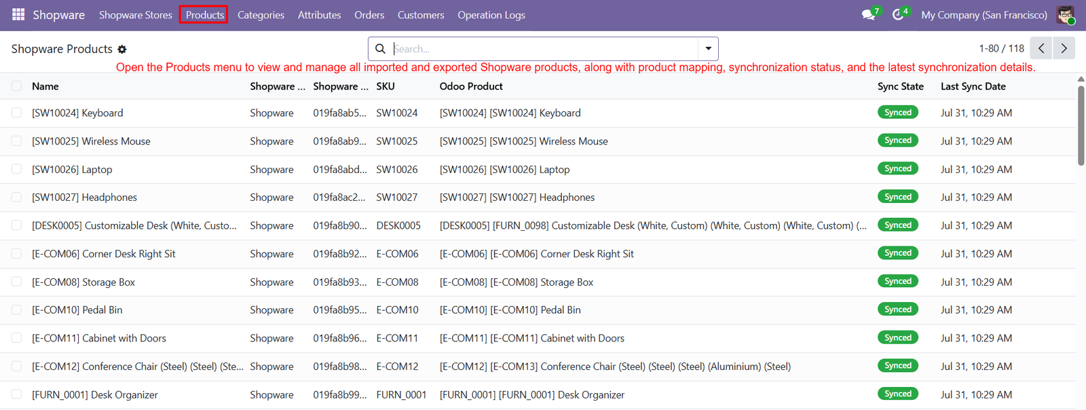This screenshot has height=410, width=1086.
Task: Select the Pedal Bin row checkbox
Action: click(x=16, y=310)
